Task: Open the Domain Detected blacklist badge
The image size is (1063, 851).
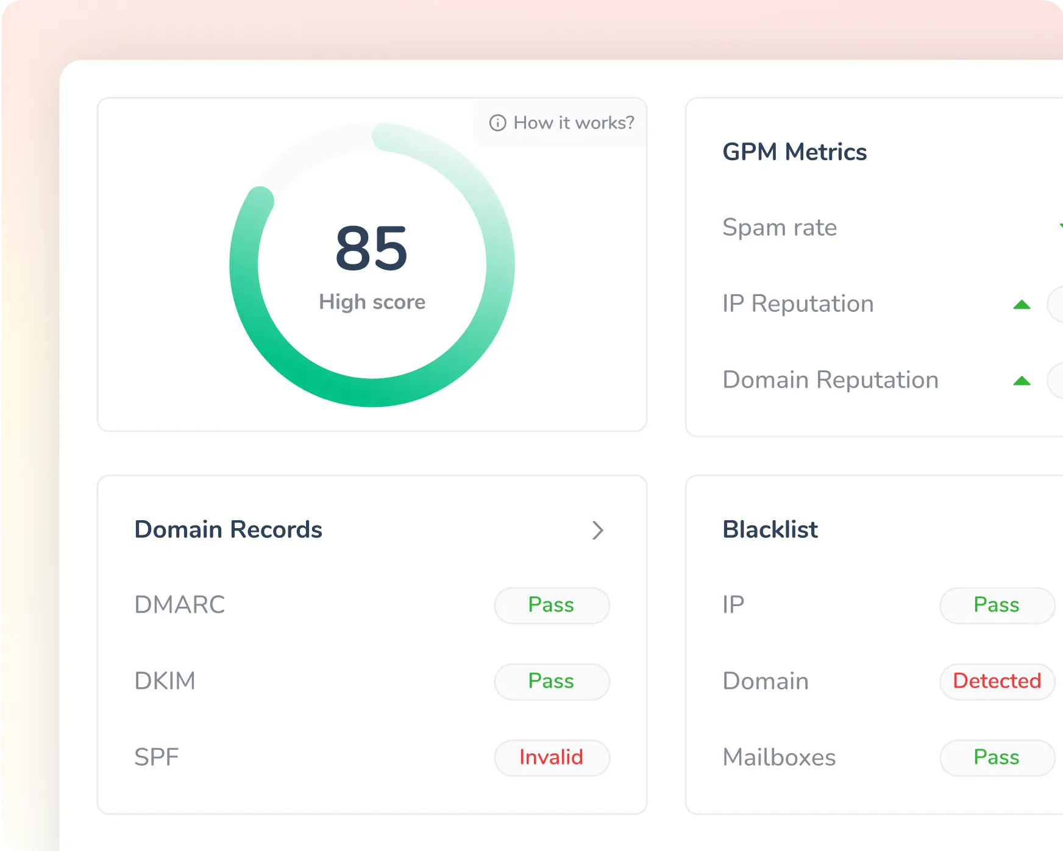Action: 997,681
